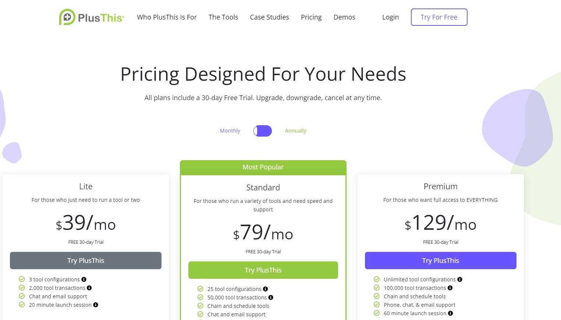
Task: Click the Login link
Action: tap(390, 17)
